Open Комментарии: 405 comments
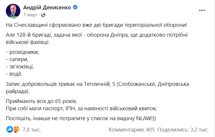The image size is (215, 137). coord(132,130)
